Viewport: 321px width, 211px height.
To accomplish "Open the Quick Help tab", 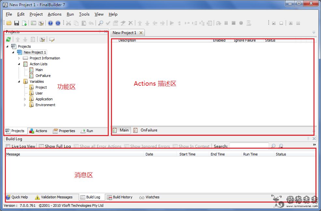I will (x=17, y=197).
